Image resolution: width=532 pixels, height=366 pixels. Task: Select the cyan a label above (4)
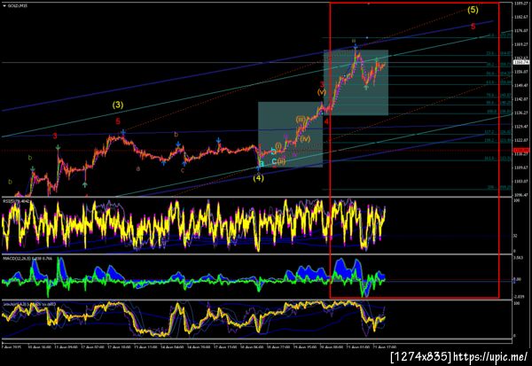262,163
